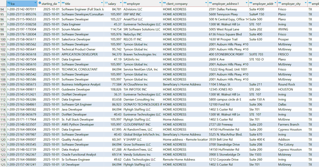Select address cell 2727 LBJ Freeway
Image resolution: width=319 pixels, height=167 pixels.
[x=228, y=125]
